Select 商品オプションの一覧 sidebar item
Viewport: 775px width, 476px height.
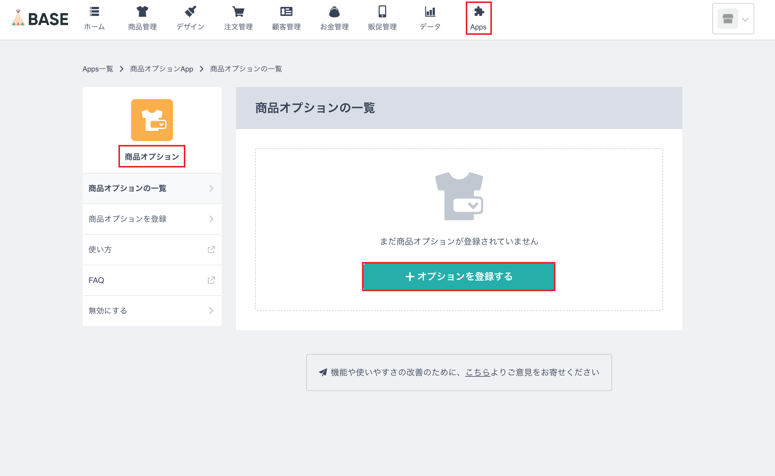coord(151,188)
